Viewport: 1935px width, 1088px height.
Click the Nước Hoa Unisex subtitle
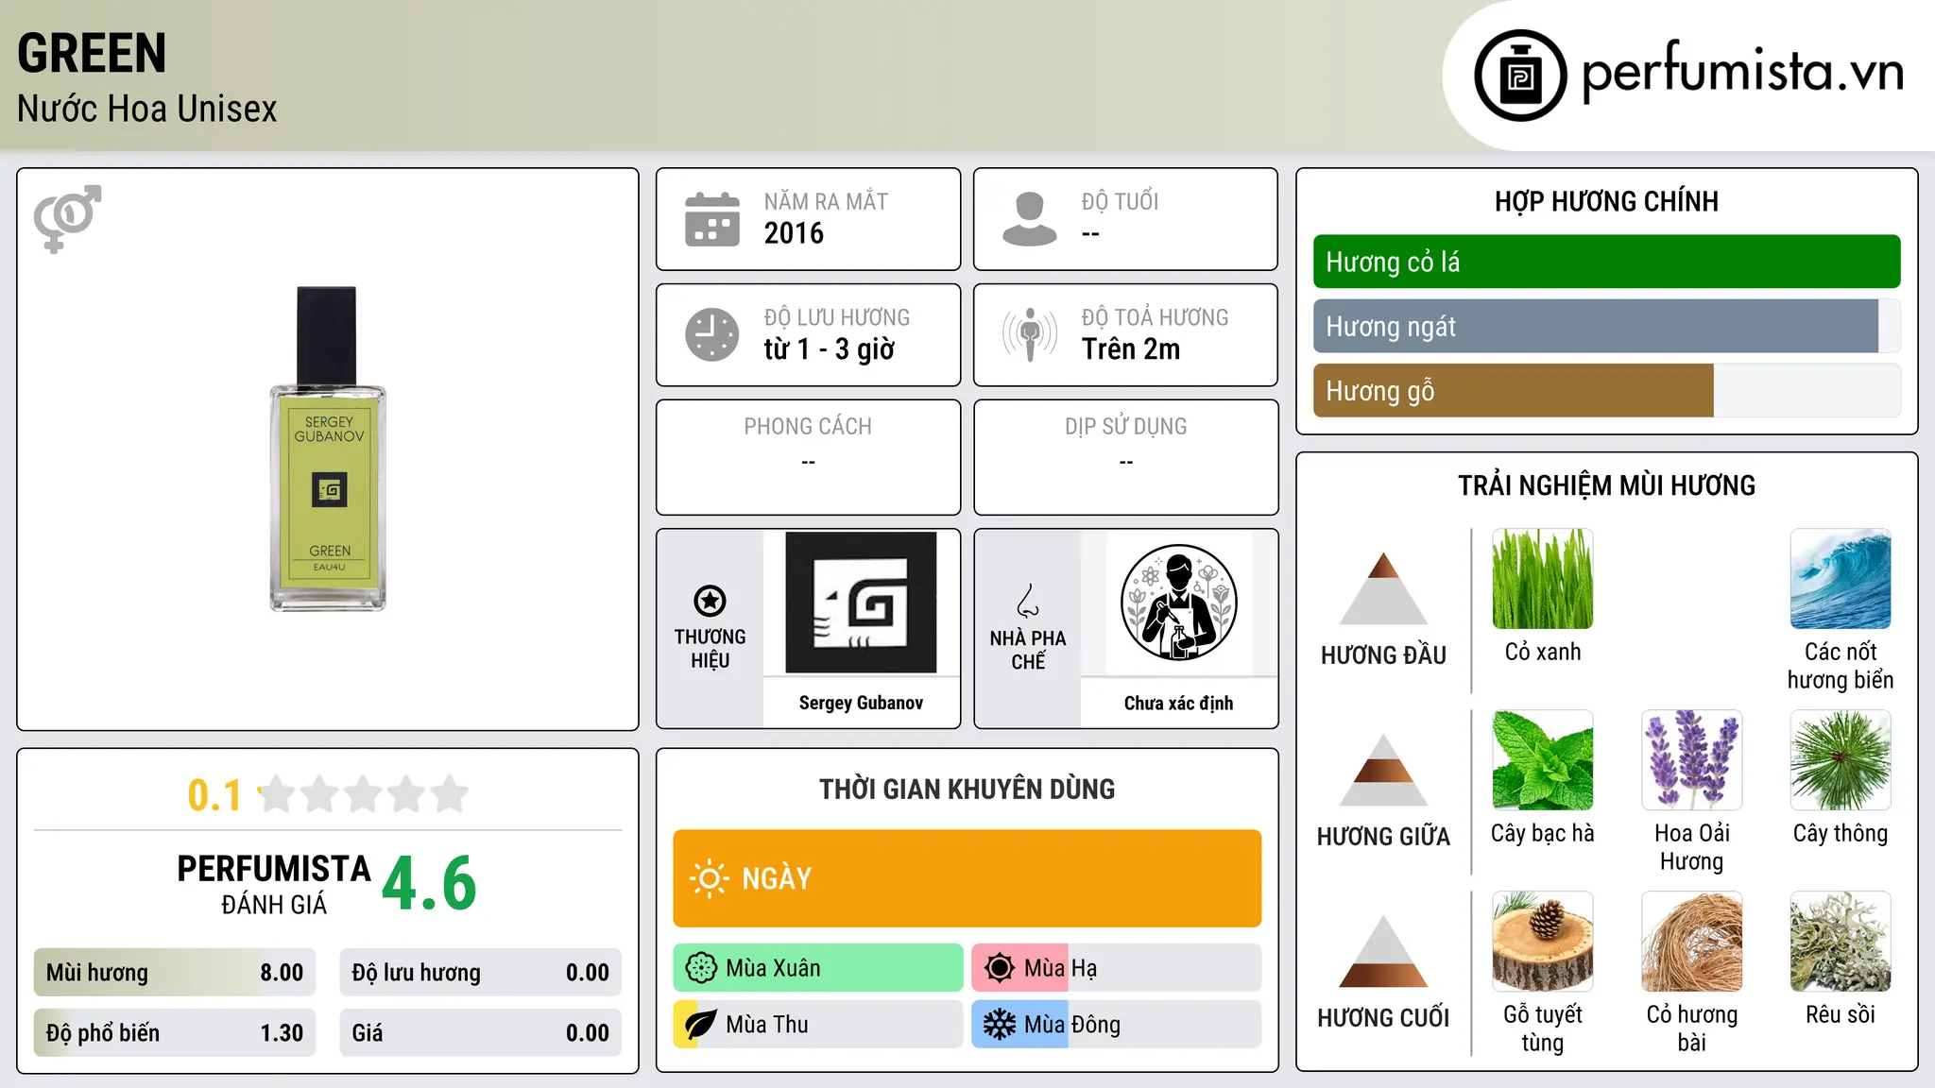(147, 109)
